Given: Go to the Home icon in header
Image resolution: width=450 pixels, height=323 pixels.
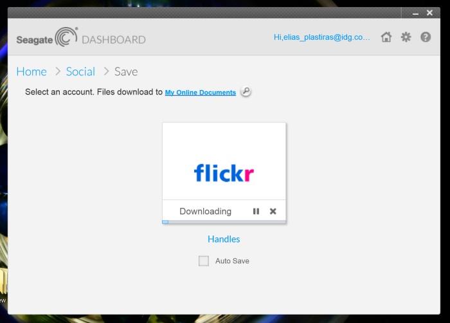Looking at the screenshot, I should click(x=386, y=37).
